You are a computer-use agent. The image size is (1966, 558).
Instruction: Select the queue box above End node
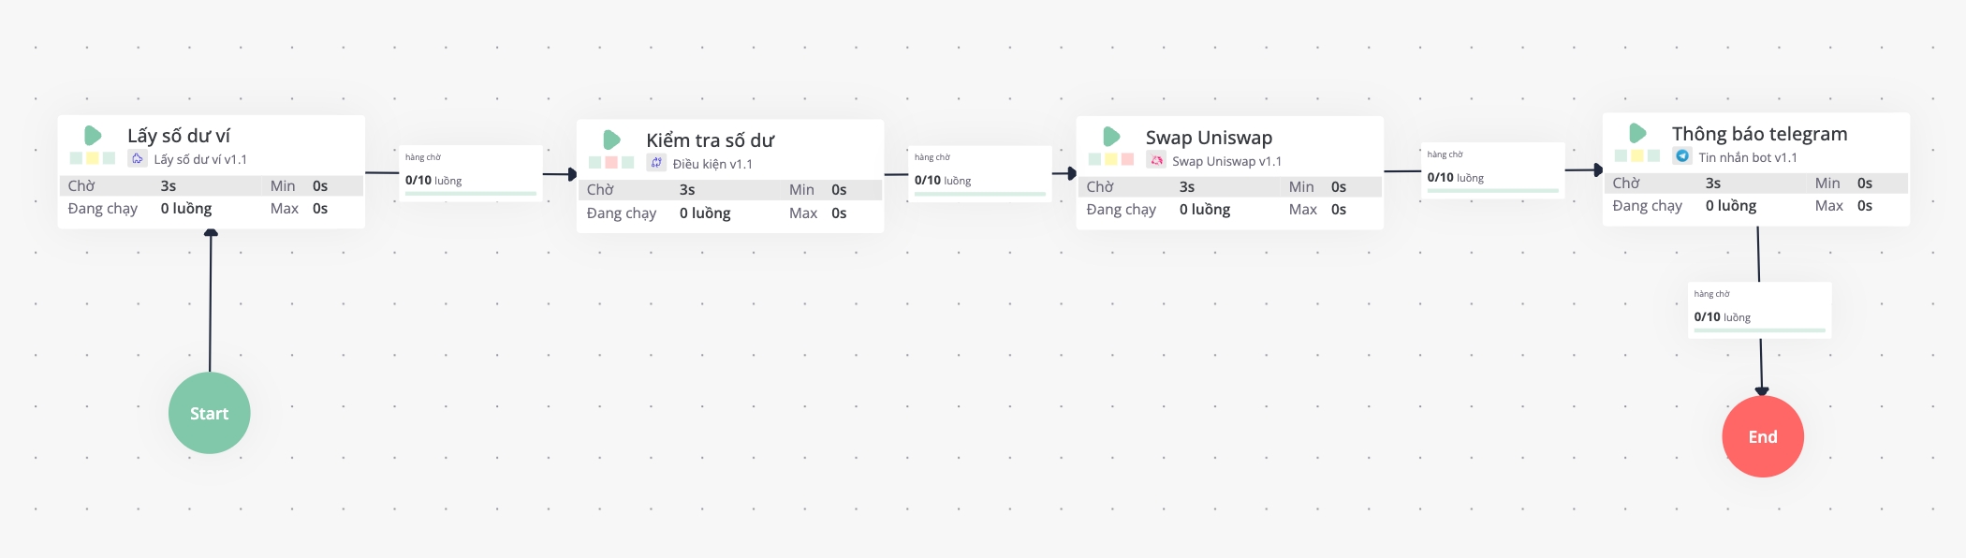point(1759,309)
